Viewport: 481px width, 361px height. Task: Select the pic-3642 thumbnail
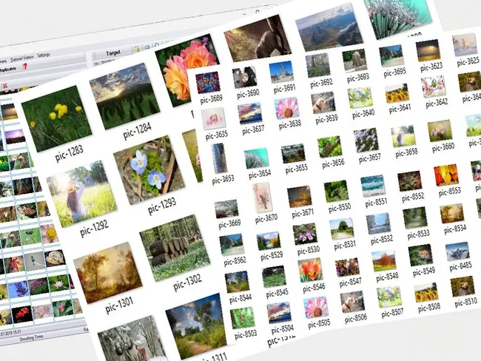[433, 87]
